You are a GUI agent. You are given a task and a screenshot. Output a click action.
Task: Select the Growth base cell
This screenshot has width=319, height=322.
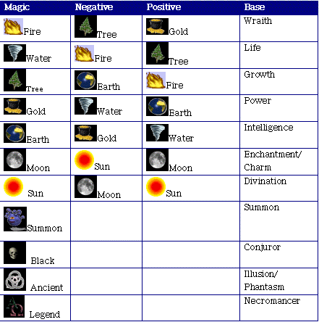coord(278,82)
